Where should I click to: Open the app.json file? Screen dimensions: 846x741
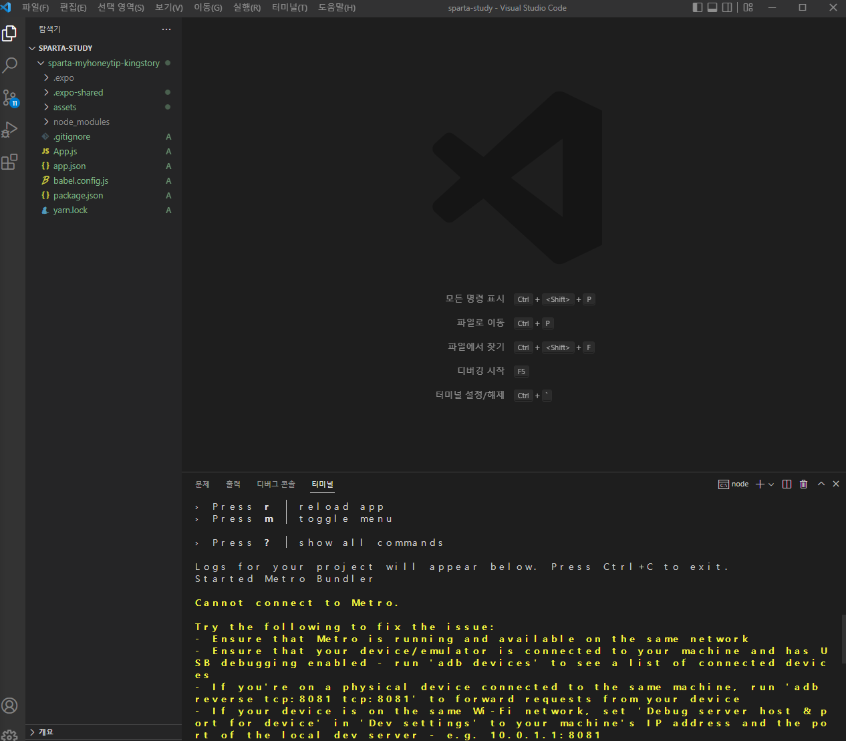tap(104, 166)
